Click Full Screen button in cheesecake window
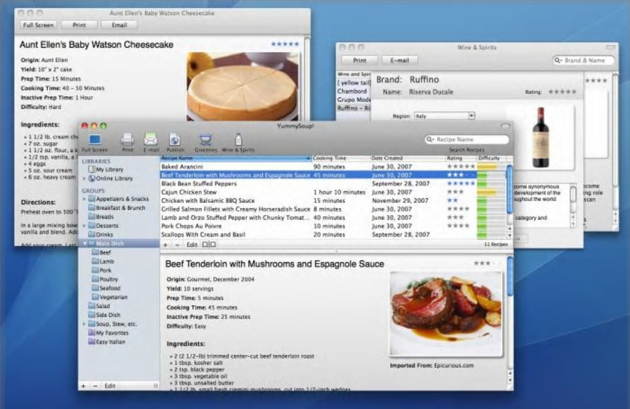 coord(38,25)
